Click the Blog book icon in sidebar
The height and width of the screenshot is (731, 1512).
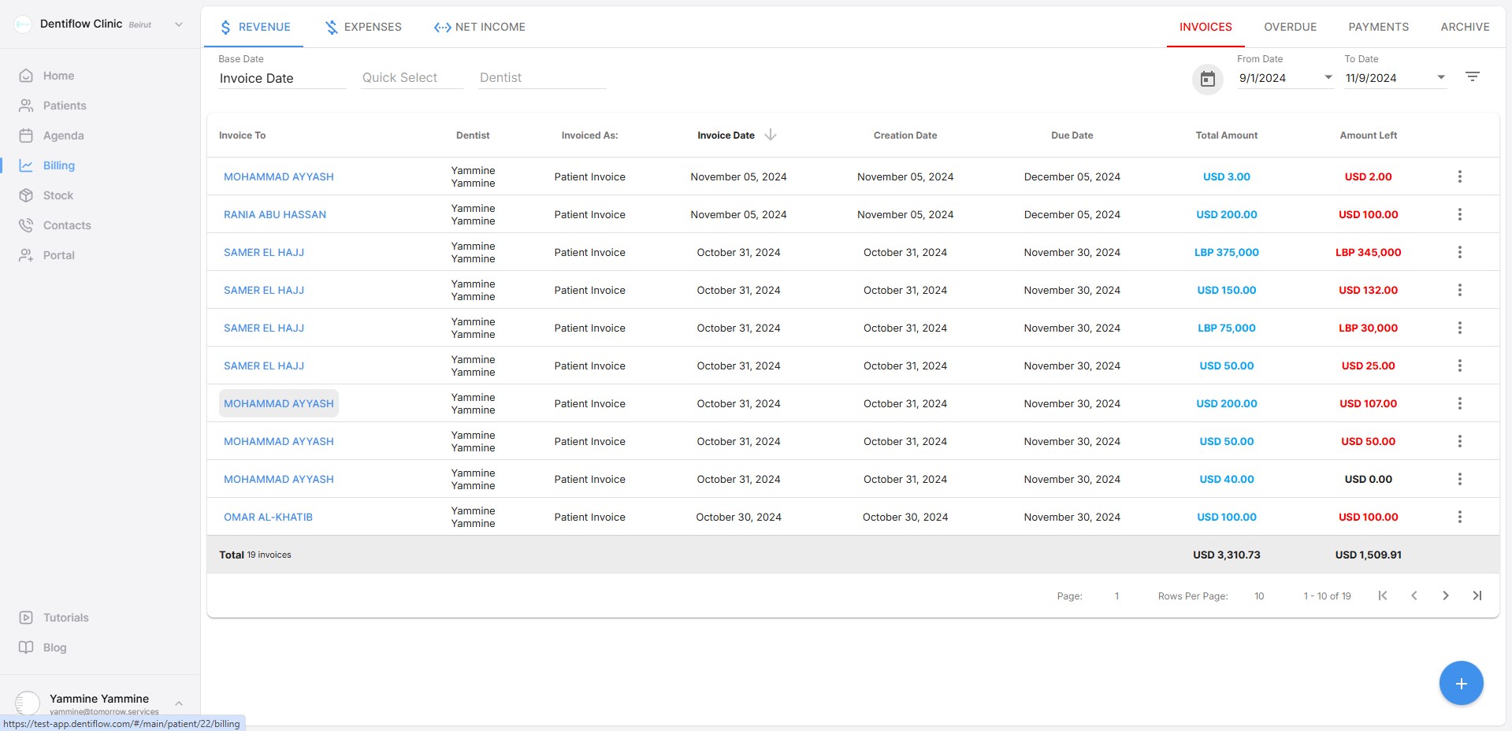coord(26,648)
